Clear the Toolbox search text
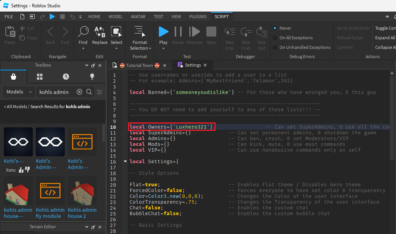Image resolution: width=396 pixels, height=234 pixels. pyautogui.click(x=79, y=92)
